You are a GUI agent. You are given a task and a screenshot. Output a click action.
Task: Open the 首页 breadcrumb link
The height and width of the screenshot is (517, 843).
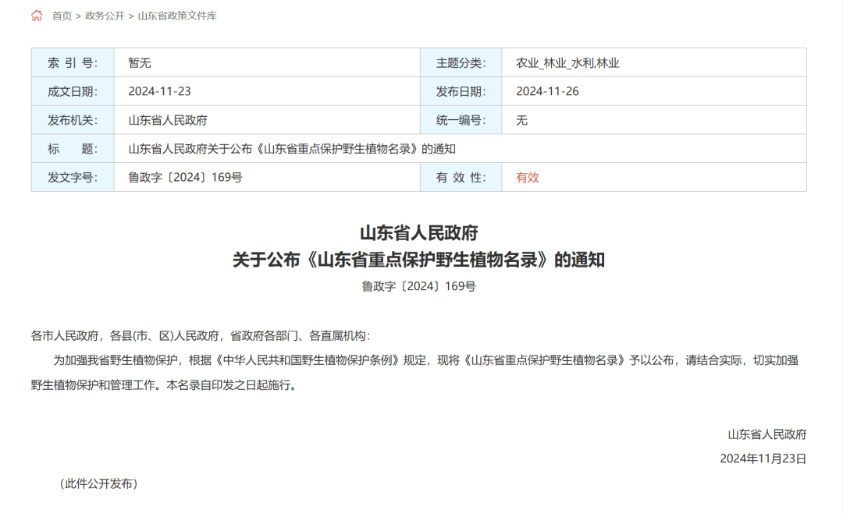coord(62,16)
